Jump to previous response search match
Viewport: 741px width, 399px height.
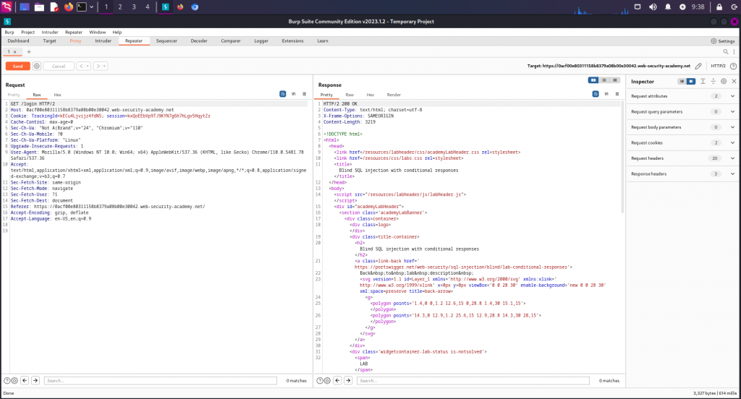coord(337,381)
